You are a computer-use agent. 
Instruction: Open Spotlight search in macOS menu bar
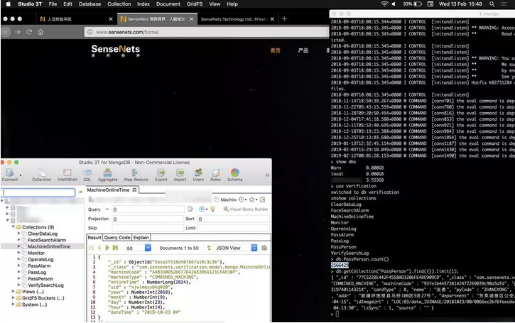click(x=492, y=4)
